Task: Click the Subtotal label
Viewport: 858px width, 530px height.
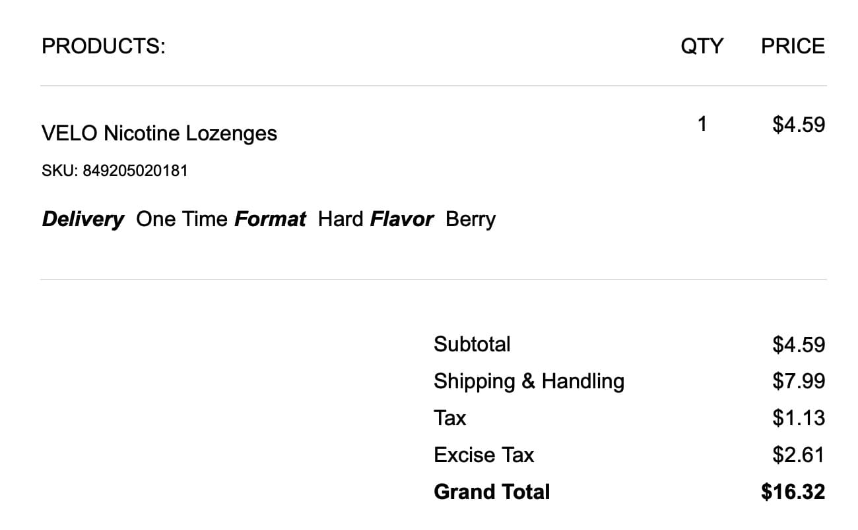Action: [x=472, y=344]
